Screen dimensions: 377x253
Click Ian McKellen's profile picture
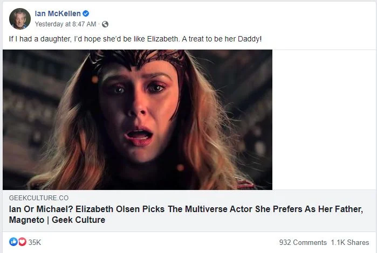19,19
